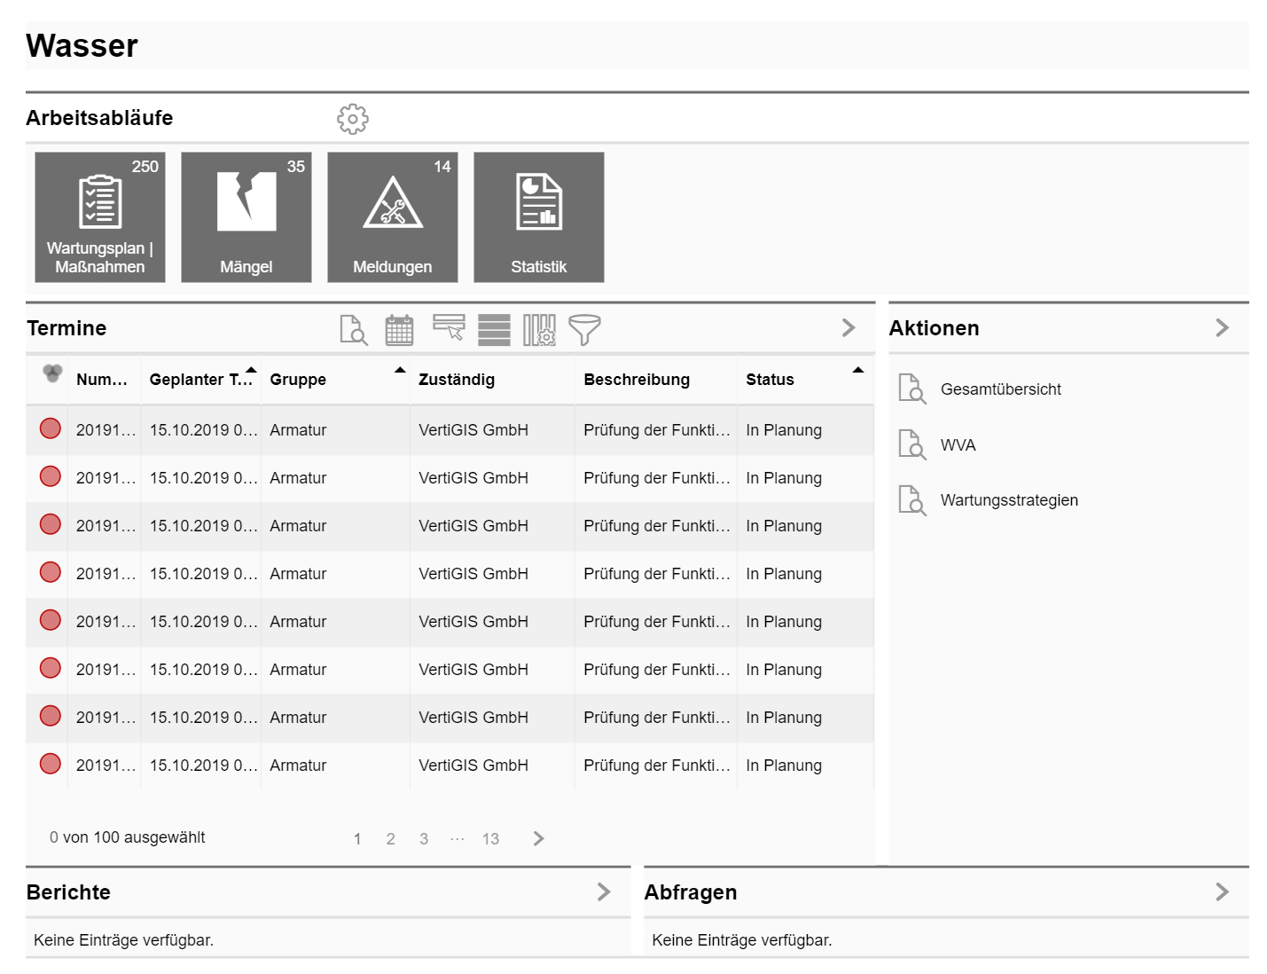Expand the Abfragen panel chevron
The width and height of the screenshot is (1267, 974).
[1222, 892]
